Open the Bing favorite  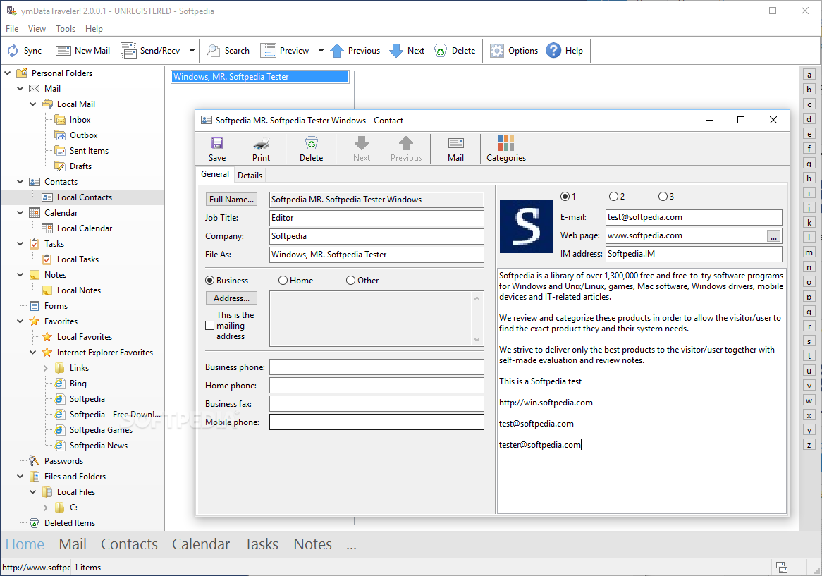[x=78, y=384]
